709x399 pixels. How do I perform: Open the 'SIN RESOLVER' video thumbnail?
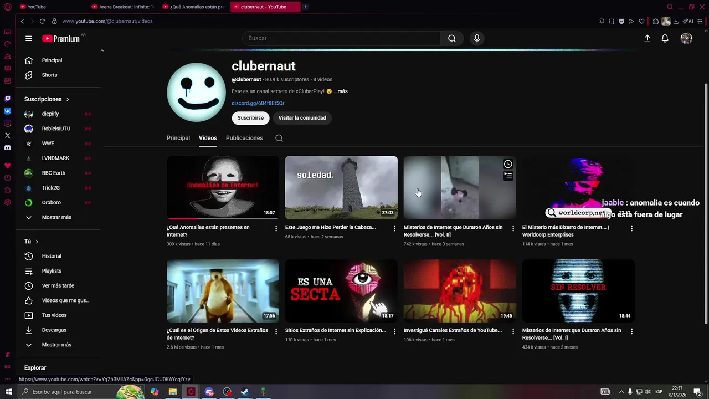pyautogui.click(x=578, y=291)
